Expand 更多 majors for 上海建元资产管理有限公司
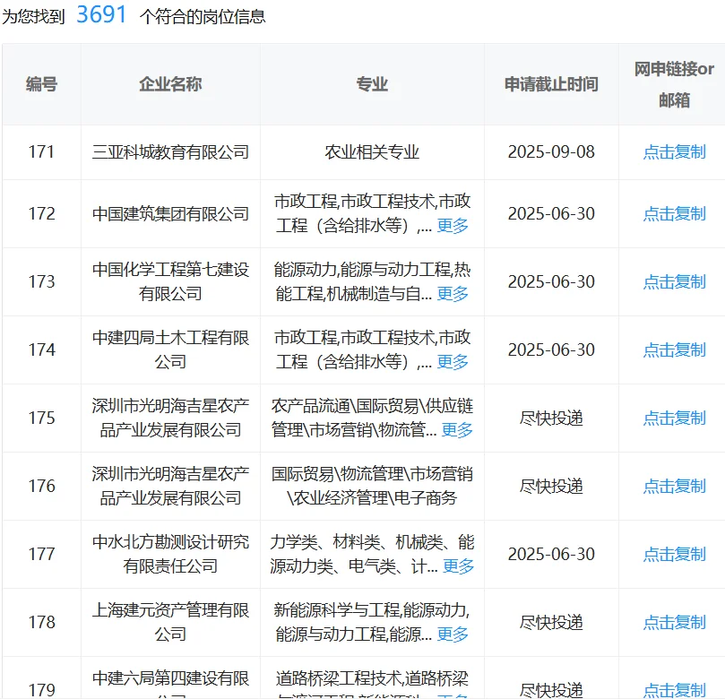 point(453,634)
